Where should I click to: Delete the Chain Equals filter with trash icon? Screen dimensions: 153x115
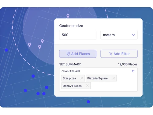[x=133, y=71]
